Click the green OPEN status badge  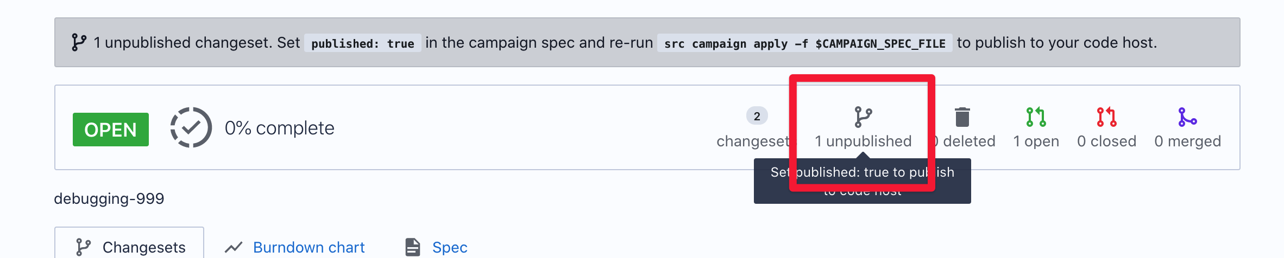point(111,130)
